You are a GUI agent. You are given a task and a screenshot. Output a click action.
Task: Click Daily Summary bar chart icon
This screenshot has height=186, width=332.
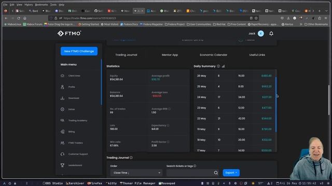(224, 66)
